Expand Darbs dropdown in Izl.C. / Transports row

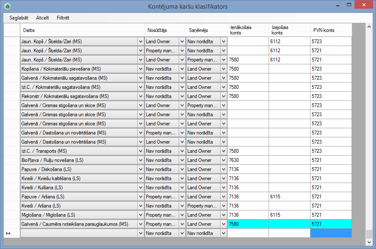tap(140, 151)
